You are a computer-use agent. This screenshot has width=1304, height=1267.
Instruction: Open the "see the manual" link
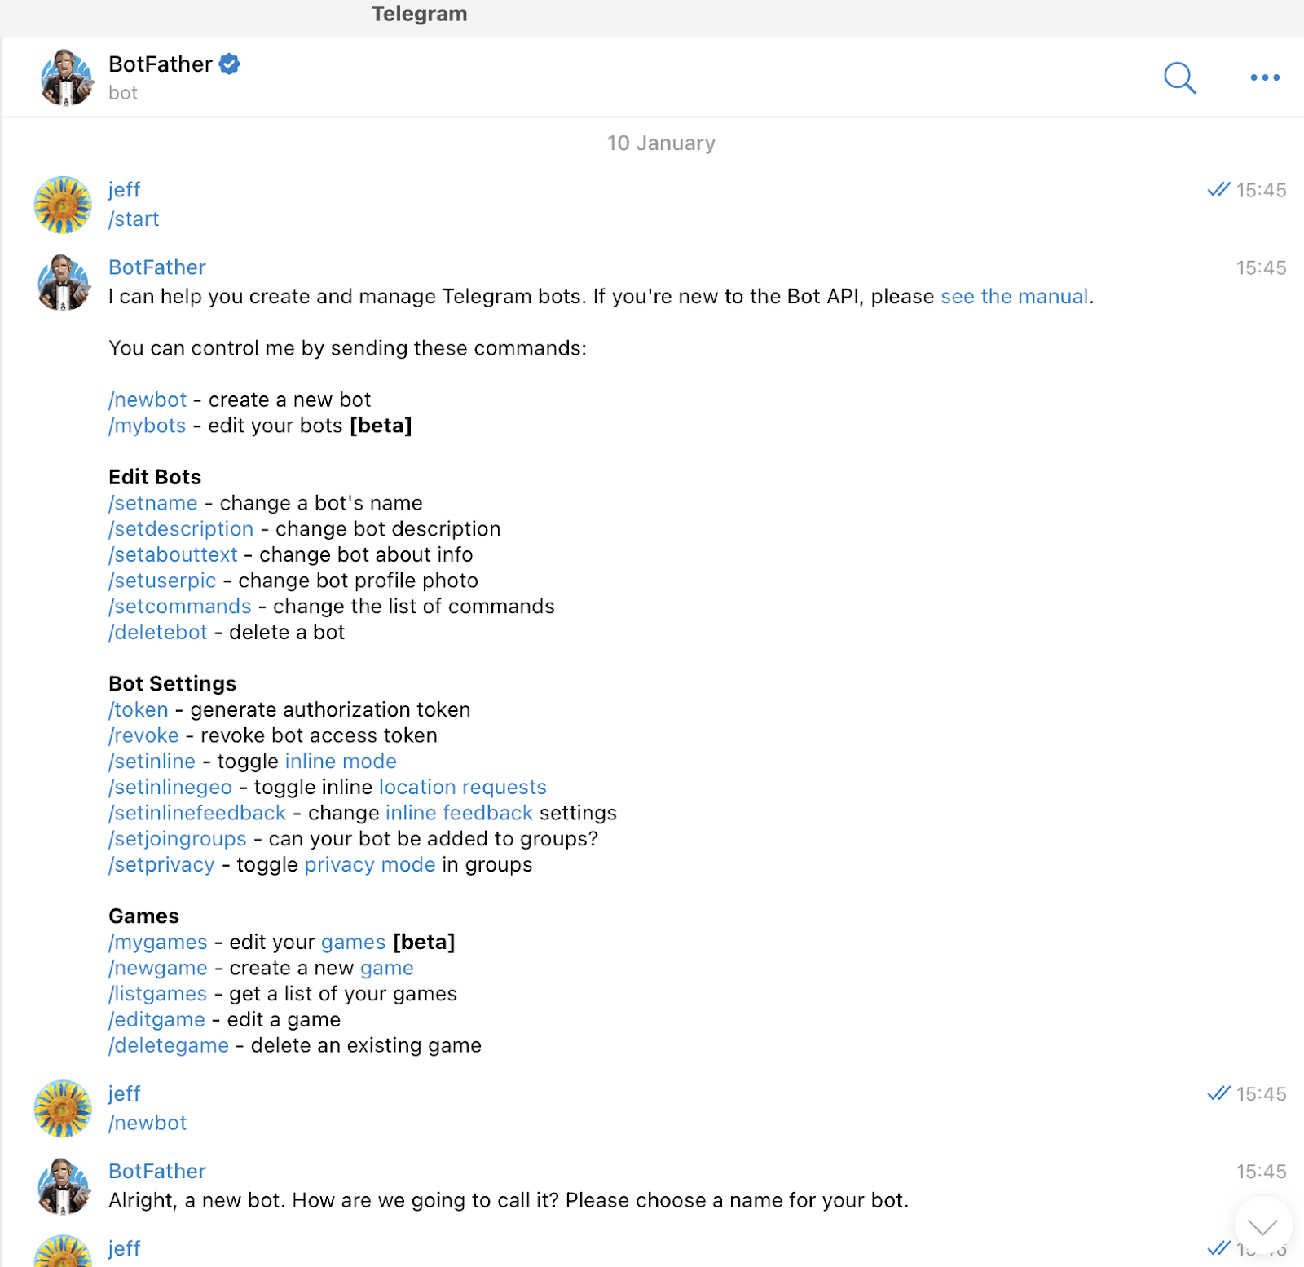coord(1015,297)
